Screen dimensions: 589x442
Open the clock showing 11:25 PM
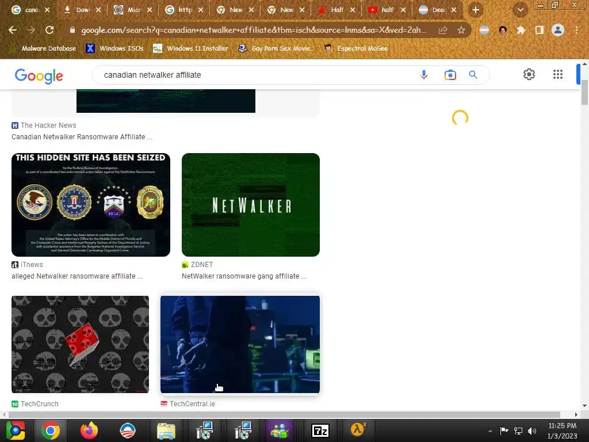[562, 430]
